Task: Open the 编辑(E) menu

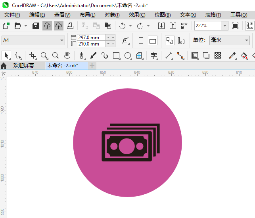Action: (37, 15)
